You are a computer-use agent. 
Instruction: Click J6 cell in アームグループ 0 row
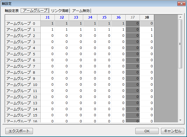(x=119, y=23)
